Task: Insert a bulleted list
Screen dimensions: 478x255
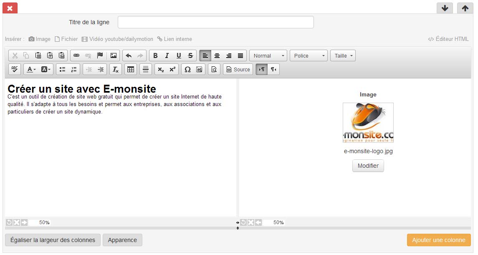Action: (63, 69)
